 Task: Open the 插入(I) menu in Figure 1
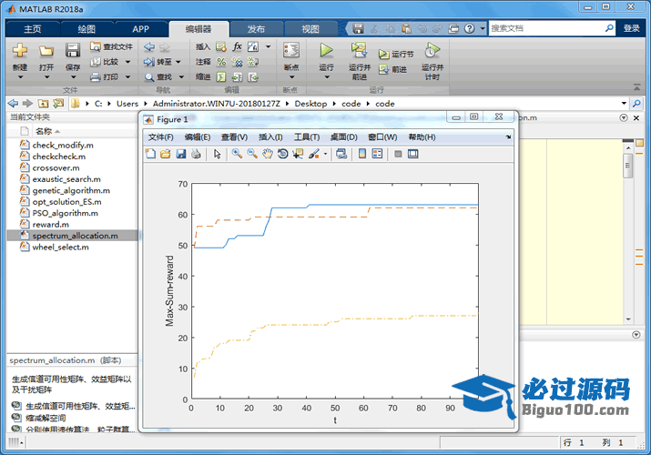[270, 136]
